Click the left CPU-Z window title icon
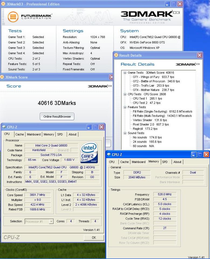 point(4,127)
